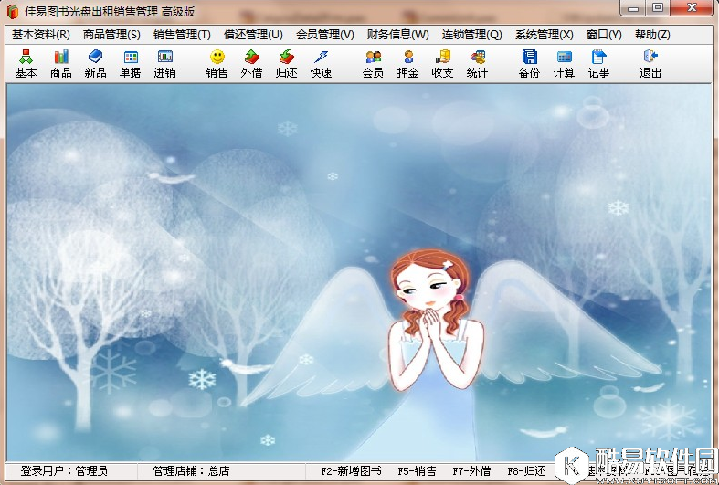Open the 财务信息(W) menu
This screenshot has height=485, width=719.
(x=398, y=35)
